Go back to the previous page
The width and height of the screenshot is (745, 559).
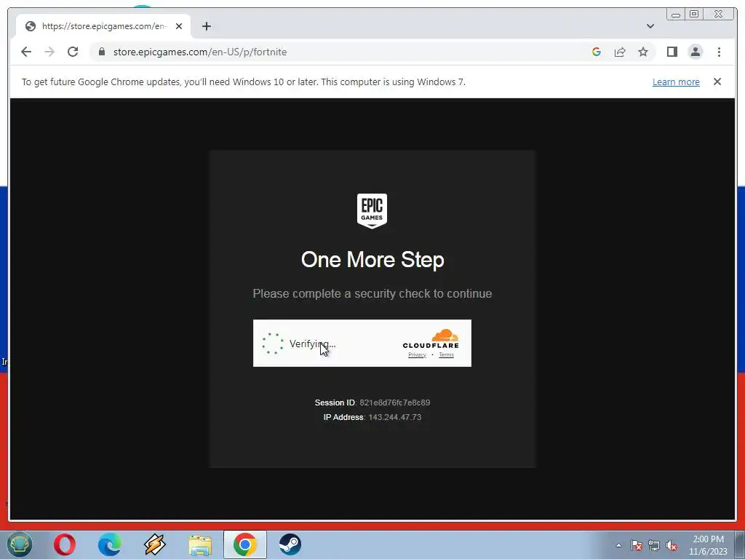pos(26,52)
